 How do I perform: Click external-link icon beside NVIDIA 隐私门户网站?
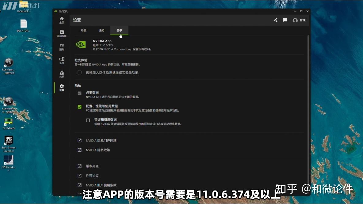[x=79, y=140]
